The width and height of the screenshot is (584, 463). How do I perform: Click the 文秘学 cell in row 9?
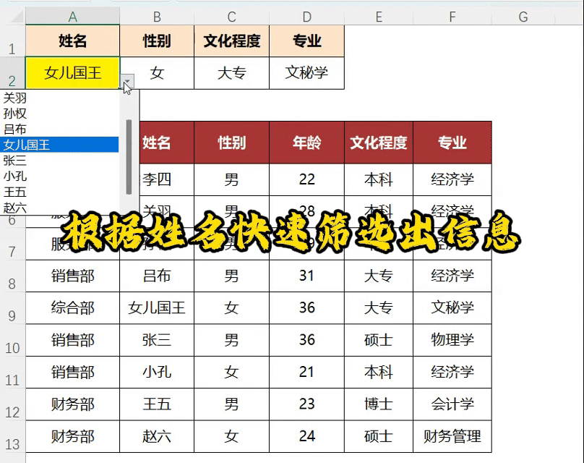(452, 308)
